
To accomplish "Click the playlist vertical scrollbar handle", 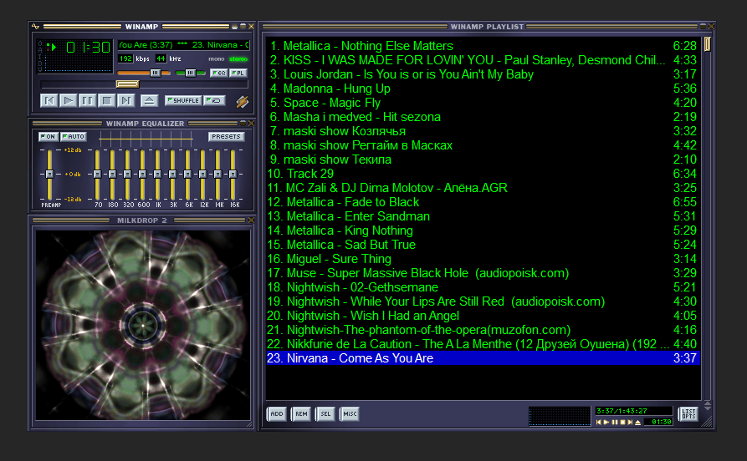I will [708, 44].
